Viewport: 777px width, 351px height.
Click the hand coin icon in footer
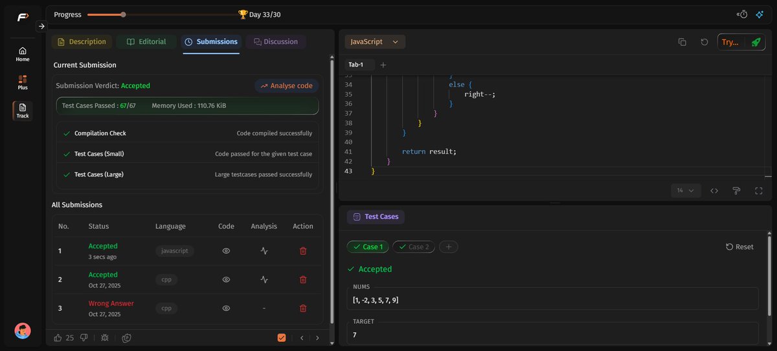(127, 337)
